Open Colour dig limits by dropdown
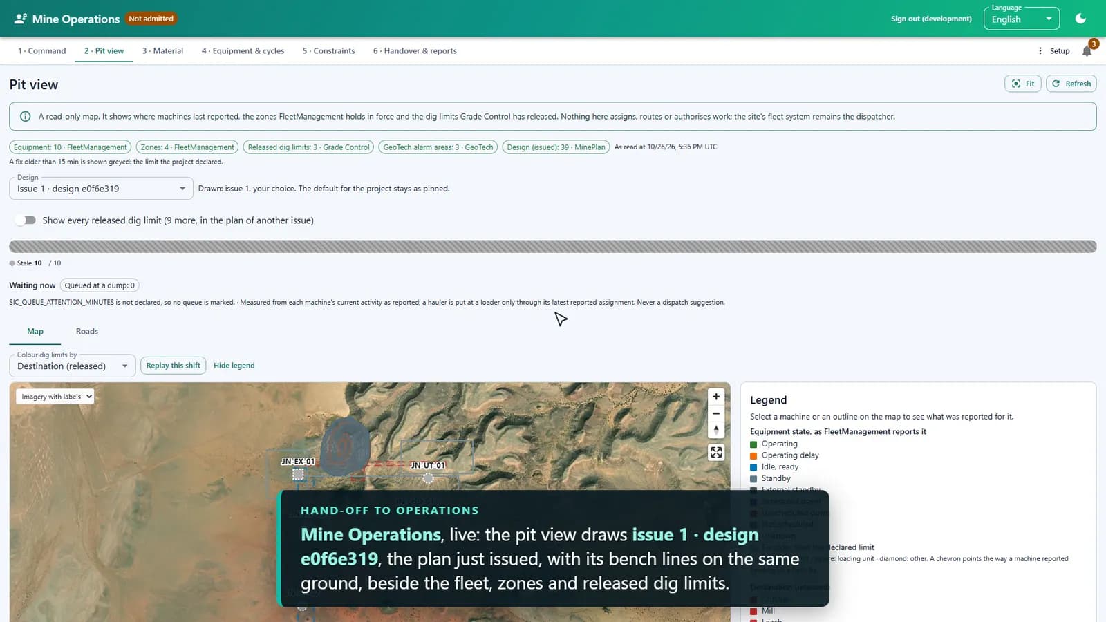1106x622 pixels. tap(72, 366)
